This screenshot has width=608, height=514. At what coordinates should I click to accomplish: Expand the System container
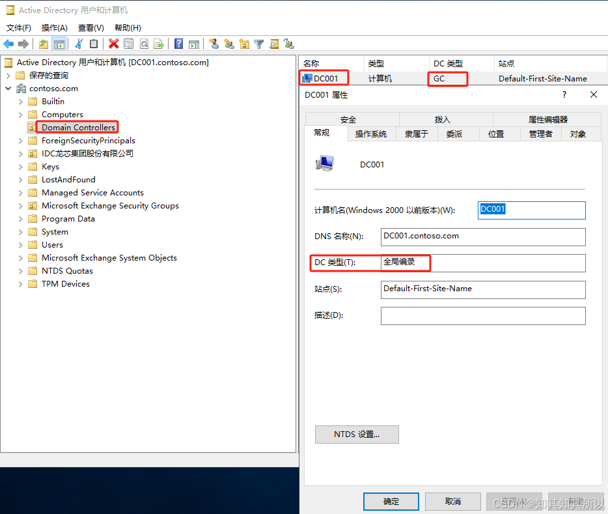[x=21, y=232]
